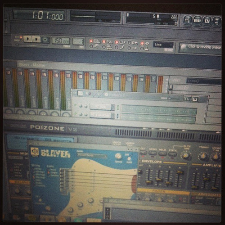
Task: Toggle the 3-2-1 recording countdown LED
Action: 104,41
